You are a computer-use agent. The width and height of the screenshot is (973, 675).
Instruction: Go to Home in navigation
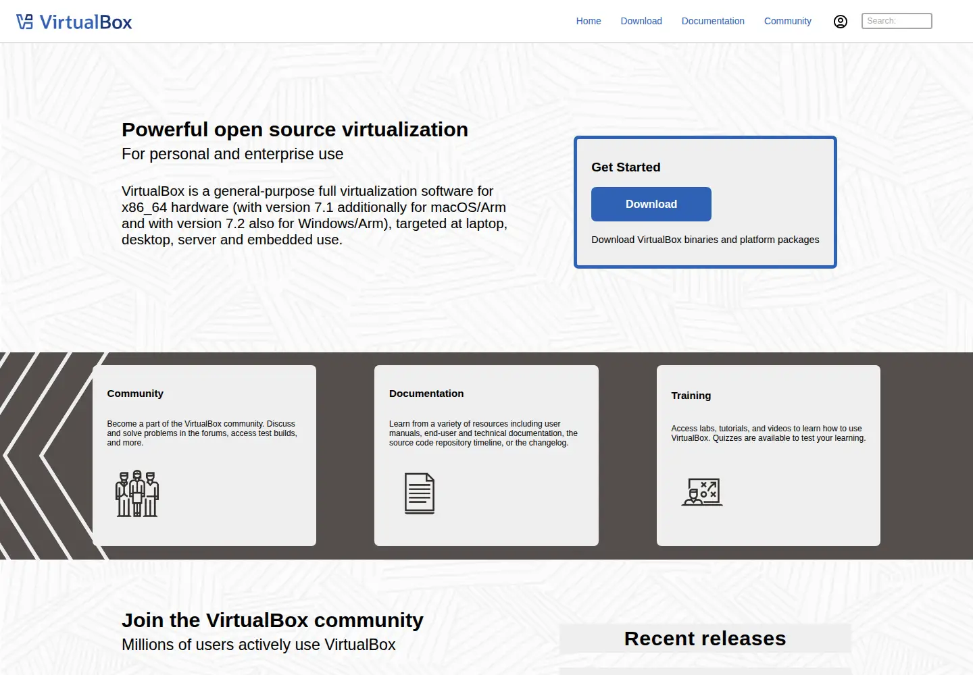(x=589, y=21)
